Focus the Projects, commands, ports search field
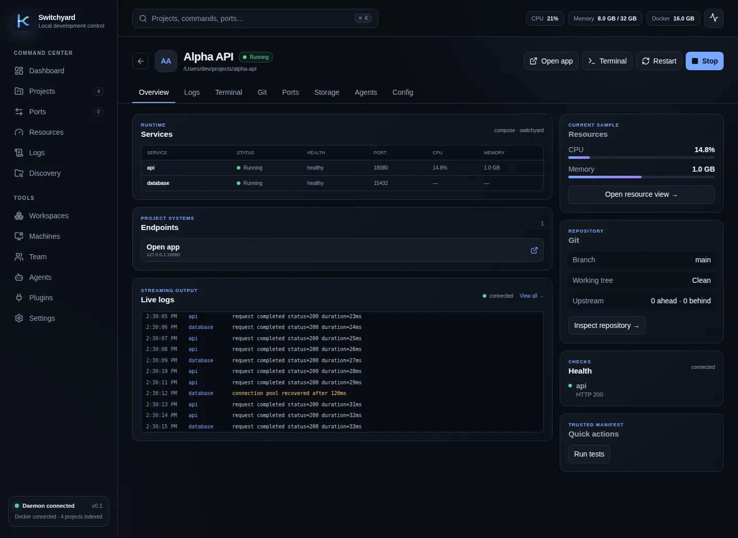The image size is (738, 538). [x=255, y=18]
